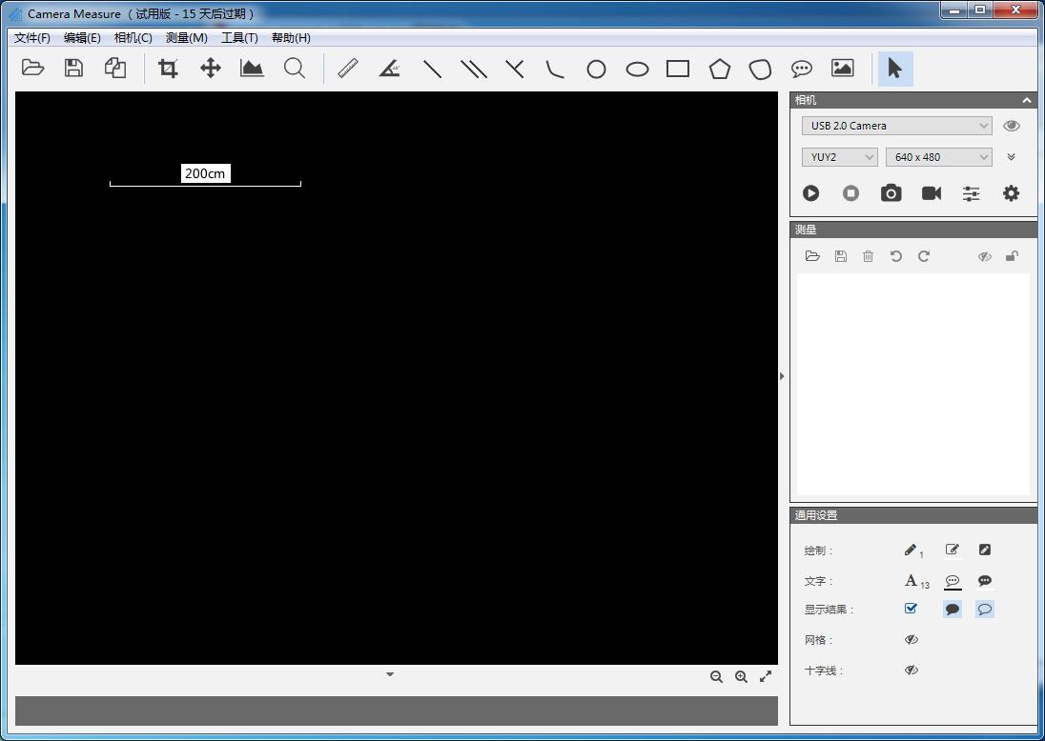Zoom out the canvas view
This screenshot has height=741, width=1045.
pyautogui.click(x=716, y=677)
